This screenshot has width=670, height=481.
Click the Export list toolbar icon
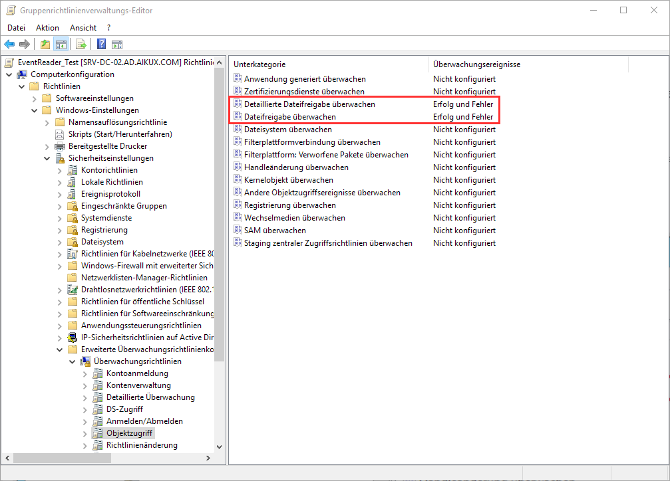(81, 44)
